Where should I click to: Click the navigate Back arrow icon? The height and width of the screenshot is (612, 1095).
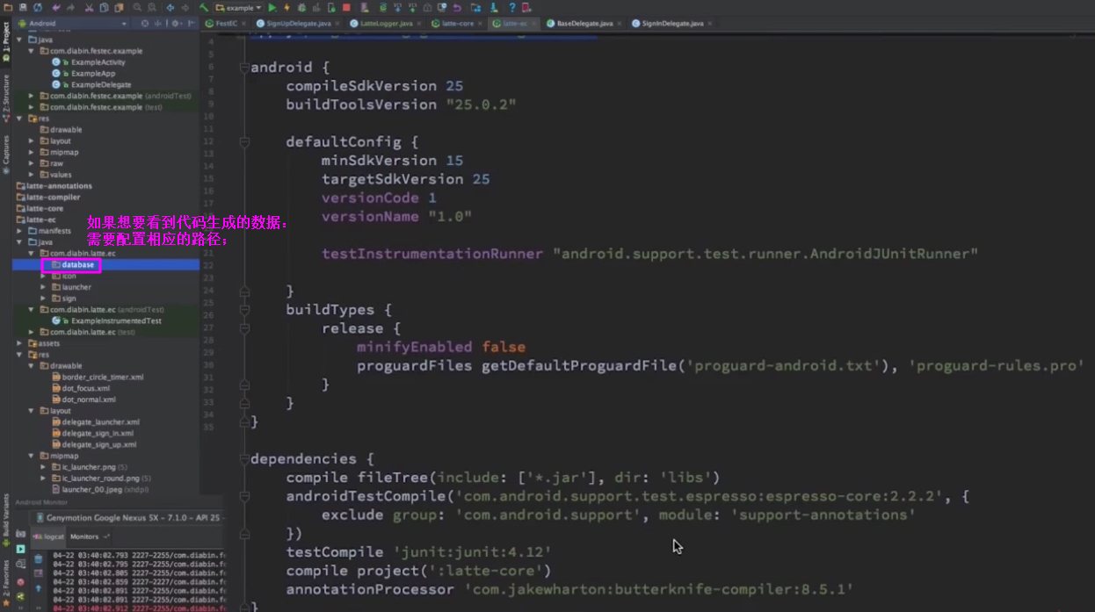(170, 7)
